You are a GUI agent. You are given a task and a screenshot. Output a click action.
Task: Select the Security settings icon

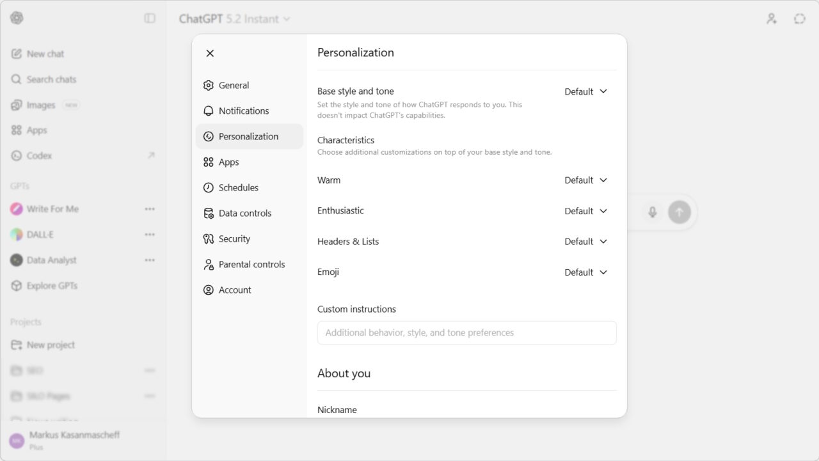click(208, 238)
